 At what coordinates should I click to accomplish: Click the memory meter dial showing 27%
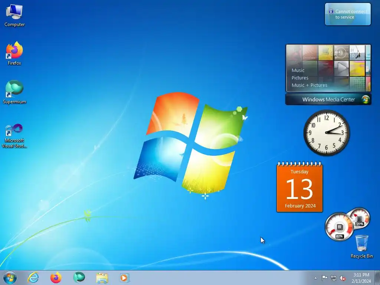coord(360,218)
